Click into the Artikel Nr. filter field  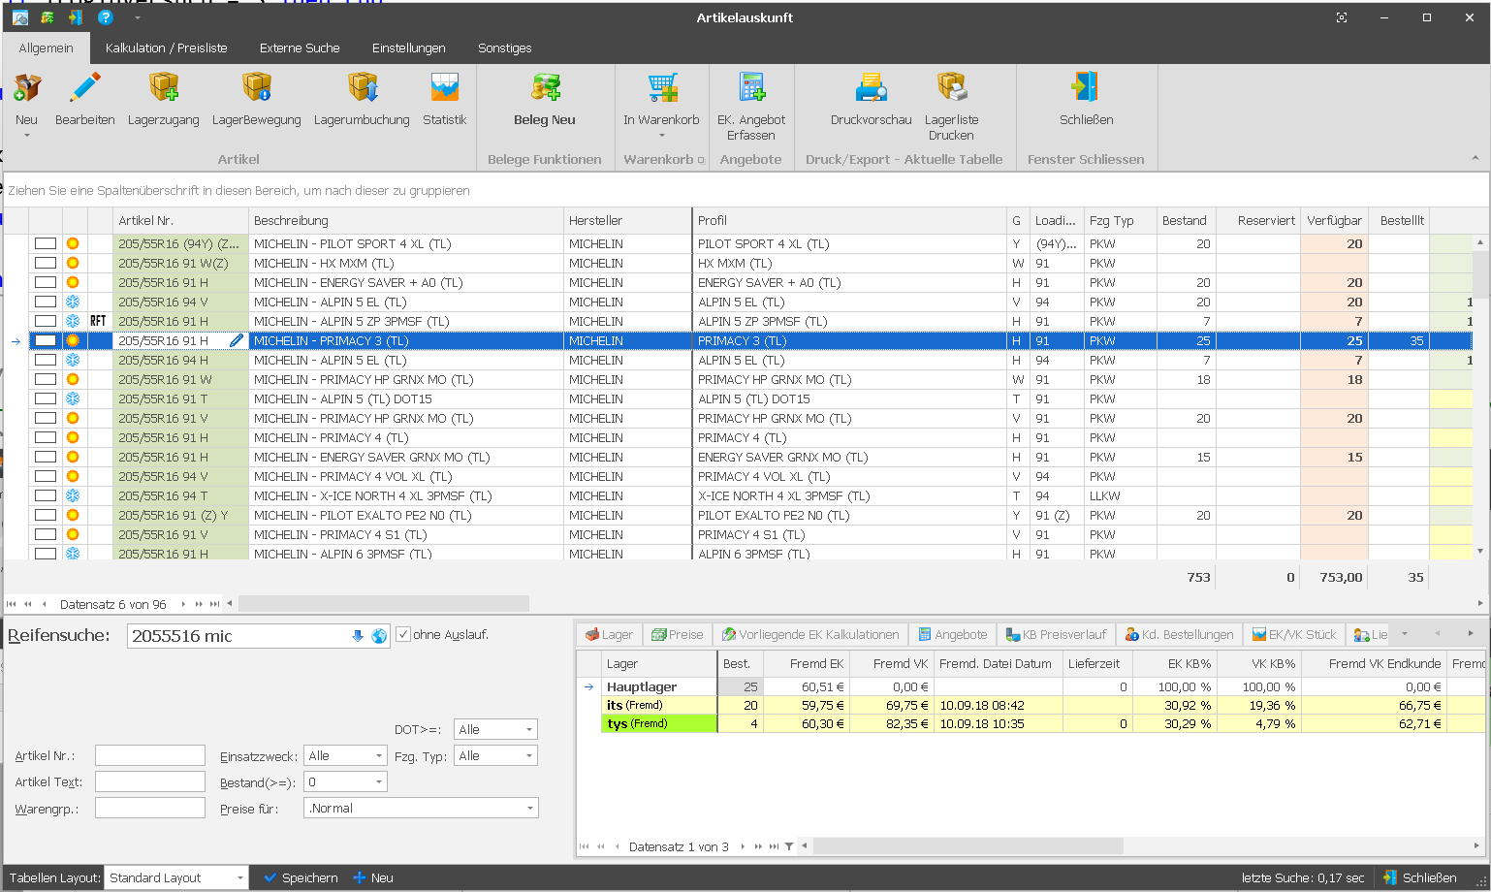(150, 756)
